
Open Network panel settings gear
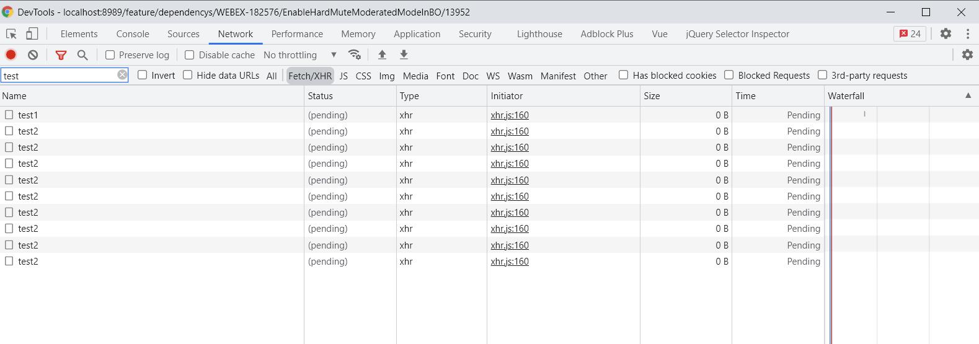point(967,55)
